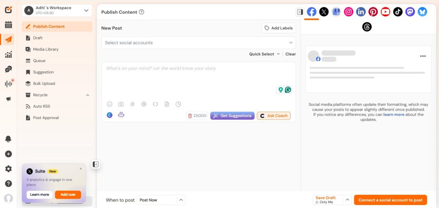Click Add now in X Suite card
This screenshot has height=208, width=439.
68,195
